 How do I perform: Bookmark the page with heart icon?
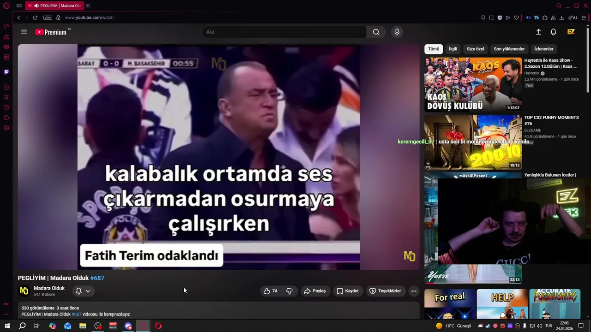click(516, 18)
